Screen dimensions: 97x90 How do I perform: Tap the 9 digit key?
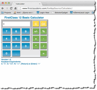26,31
